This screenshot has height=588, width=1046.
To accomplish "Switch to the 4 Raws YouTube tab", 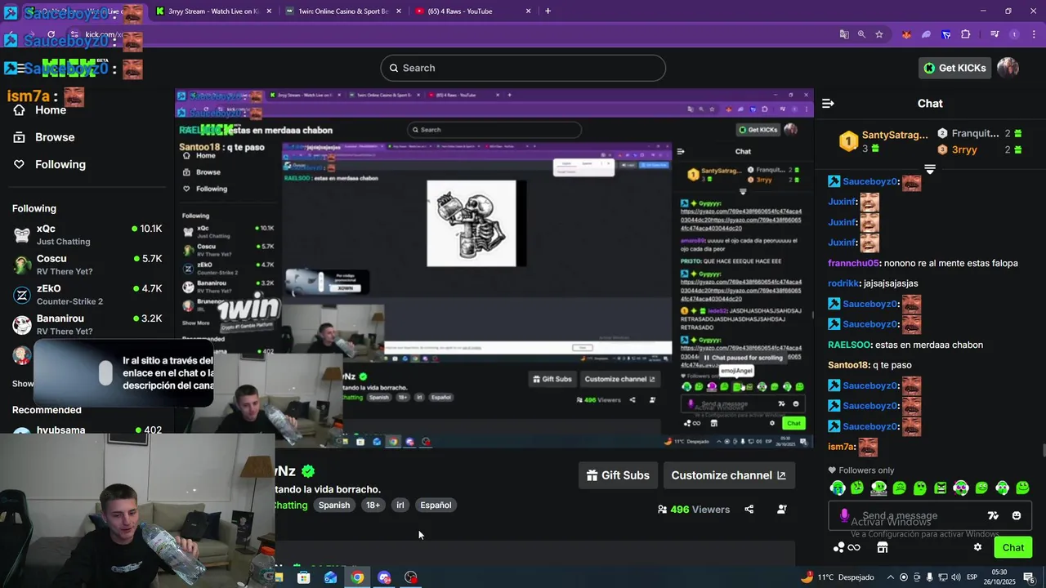I will (472, 11).
